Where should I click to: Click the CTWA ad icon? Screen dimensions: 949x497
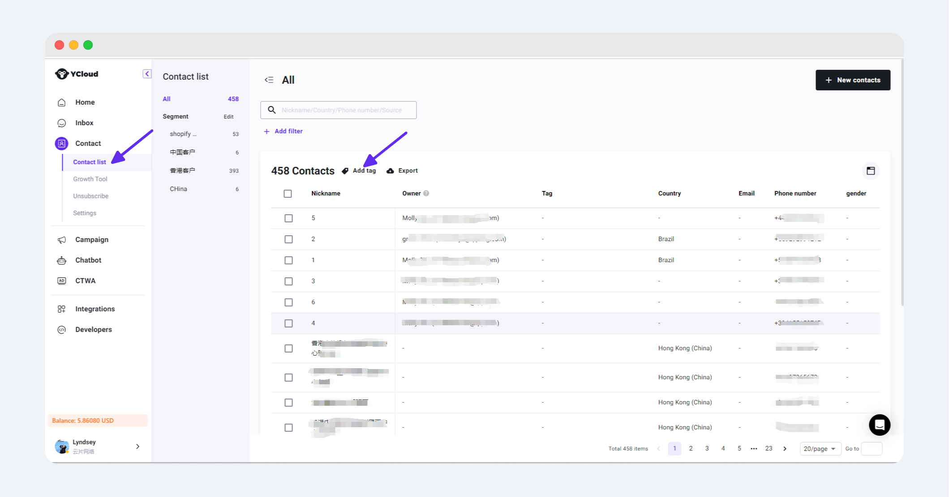click(62, 281)
